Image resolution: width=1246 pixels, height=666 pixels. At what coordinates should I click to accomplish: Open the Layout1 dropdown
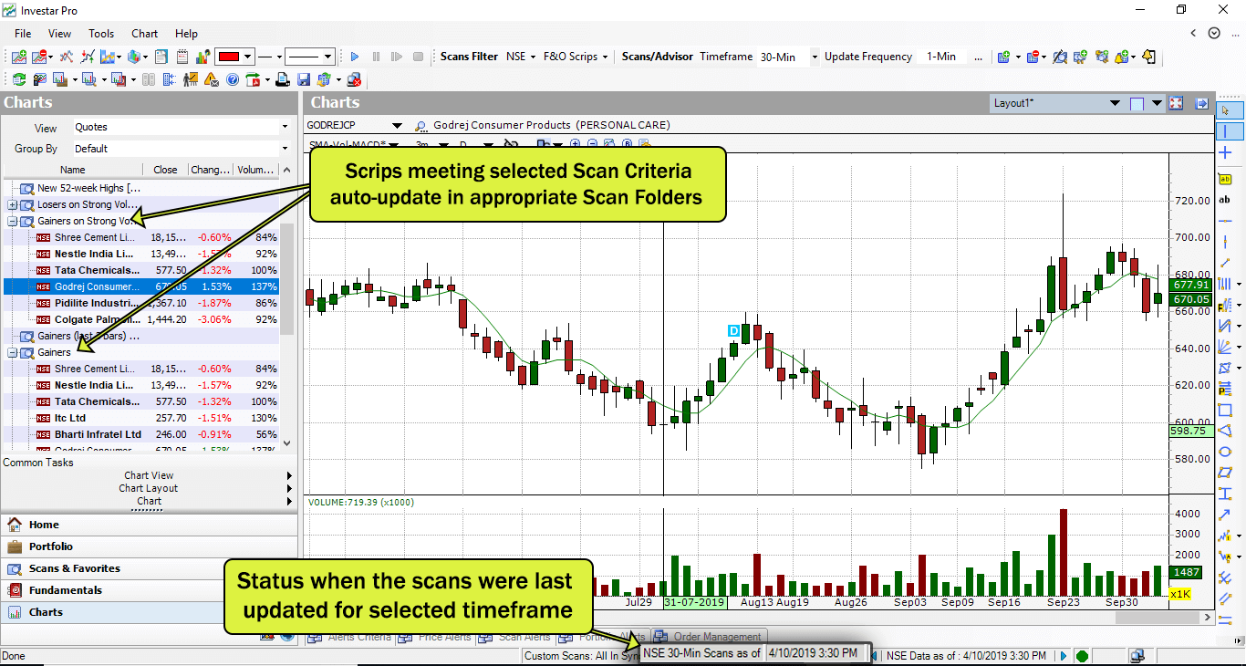(x=1157, y=103)
